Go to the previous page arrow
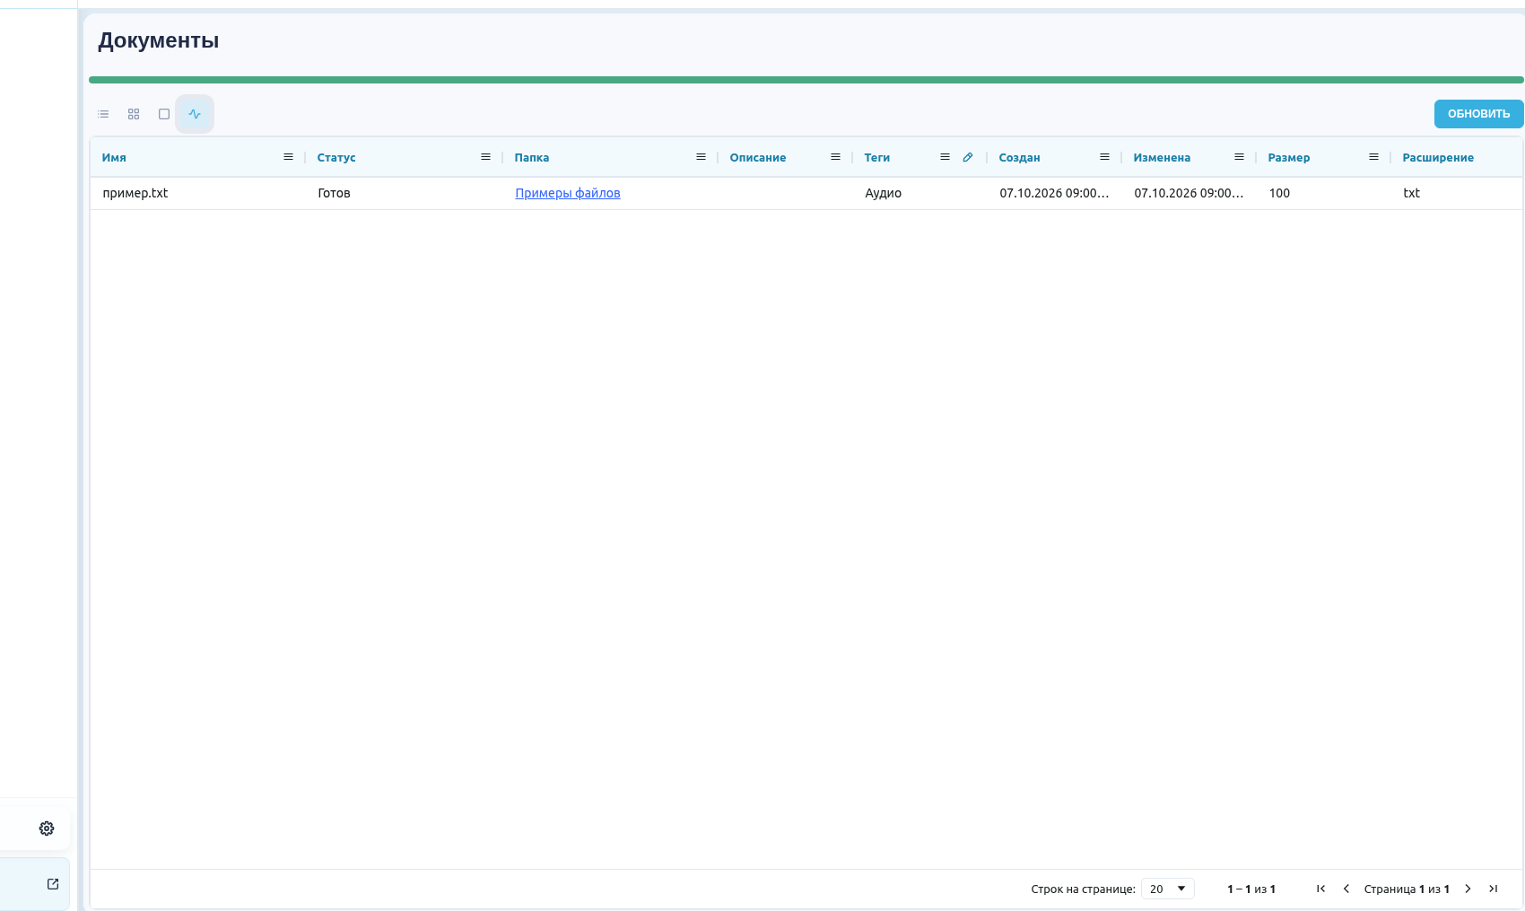Image resolution: width=1525 pixels, height=911 pixels. click(x=1346, y=889)
